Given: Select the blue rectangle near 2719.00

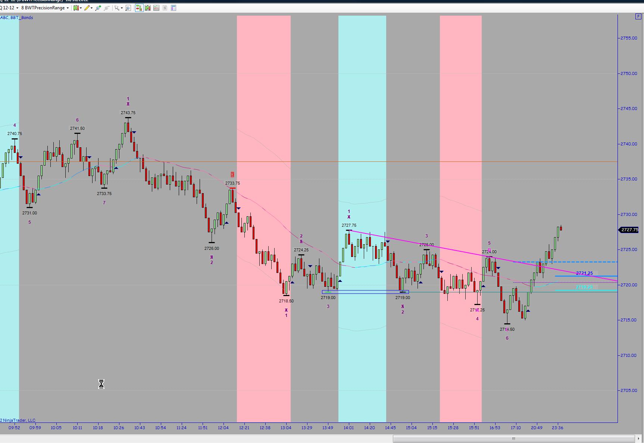Looking at the screenshot, I should pyautogui.click(x=365, y=292).
